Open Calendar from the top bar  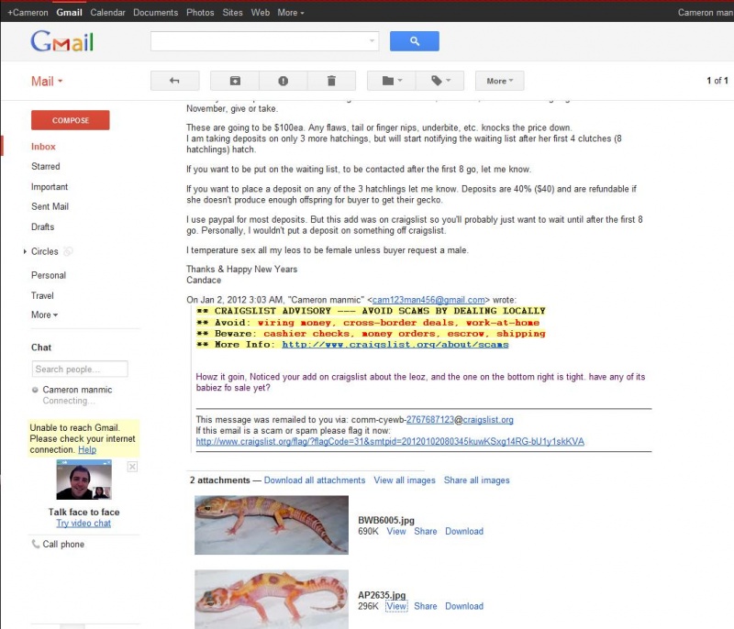pos(107,13)
